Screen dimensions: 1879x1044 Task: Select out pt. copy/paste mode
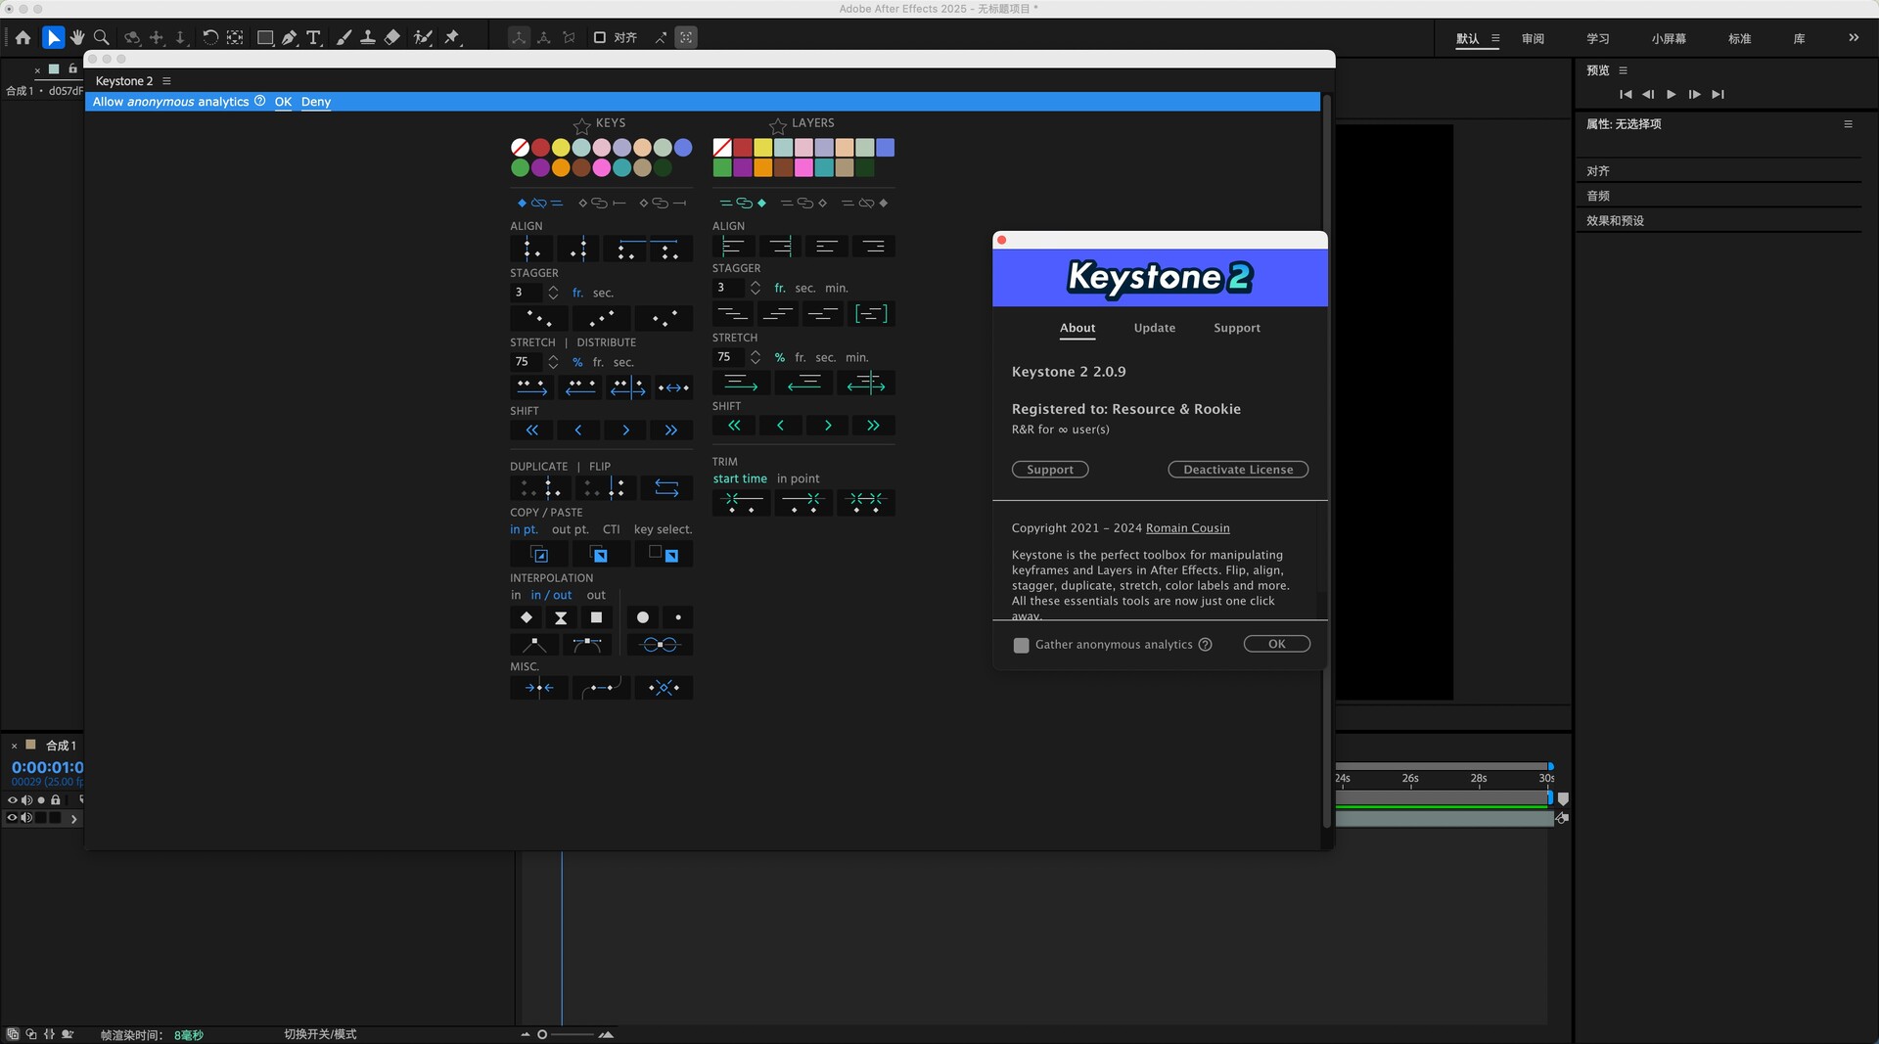tap(571, 529)
